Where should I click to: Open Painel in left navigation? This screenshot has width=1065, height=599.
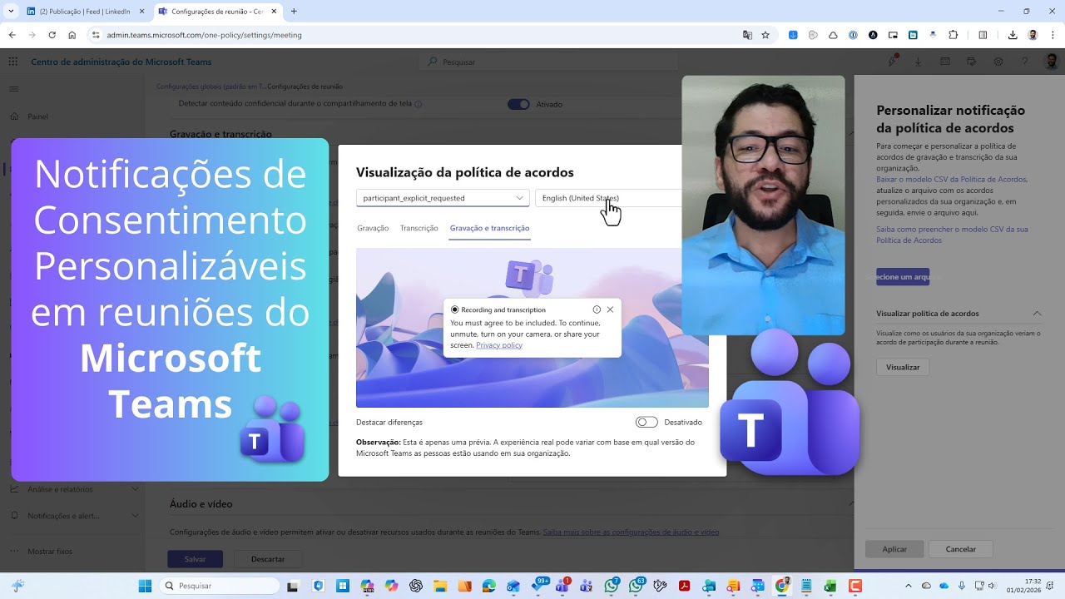37,116
